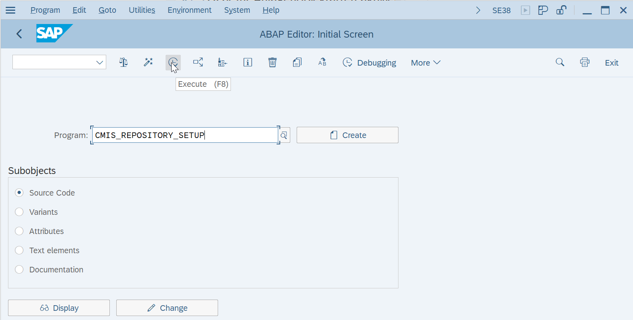Screen dimensions: 633x320
Task: Open the System menu
Action: [x=237, y=10]
